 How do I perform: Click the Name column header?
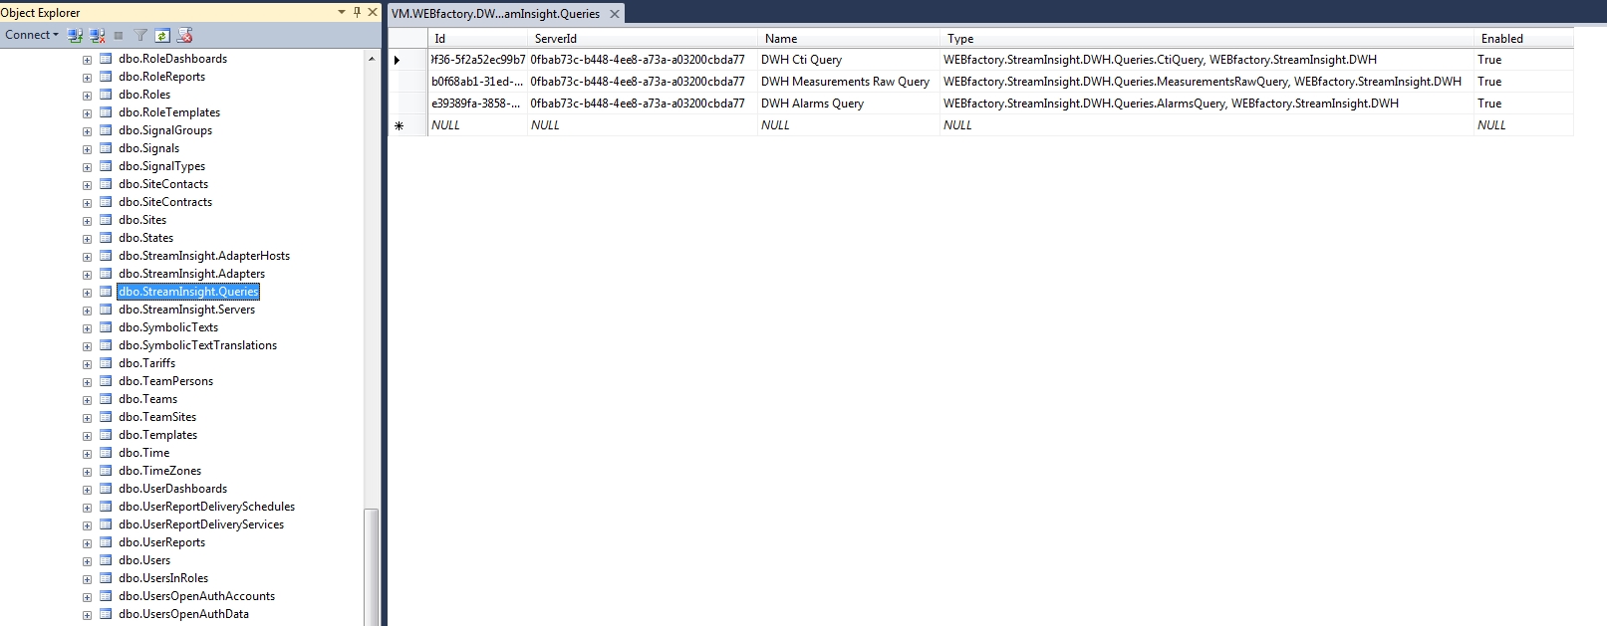pos(781,39)
